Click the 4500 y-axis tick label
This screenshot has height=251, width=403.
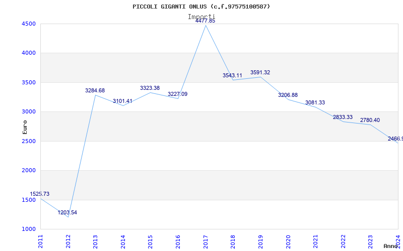pyautogui.click(x=29, y=24)
